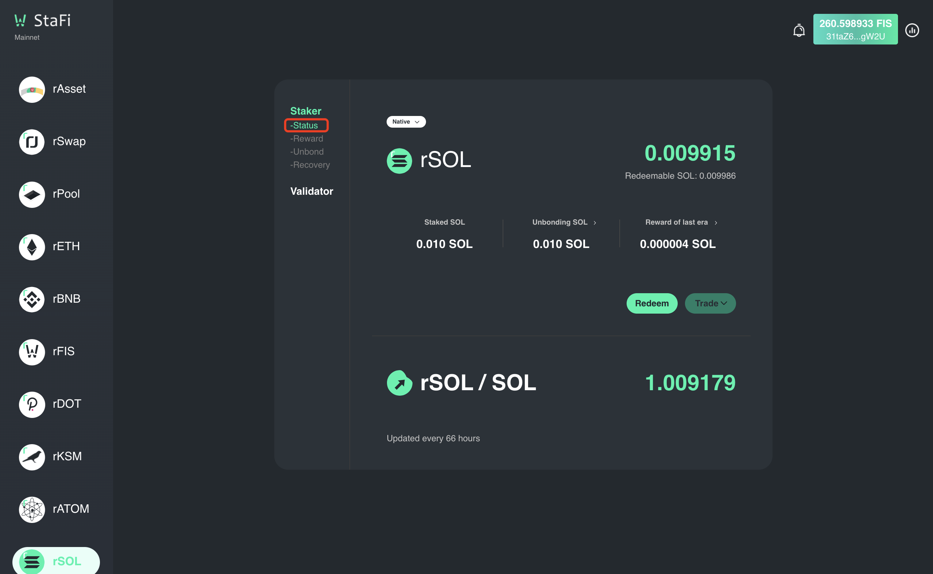This screenshot has width=933, height=574.
Task: Click the rBNB label in sidebar
Action: point(67,299)
